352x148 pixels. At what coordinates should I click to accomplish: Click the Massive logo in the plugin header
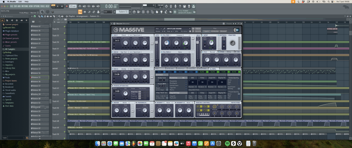pos(129,29)
